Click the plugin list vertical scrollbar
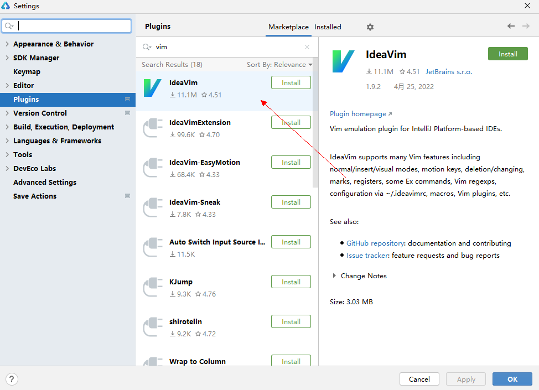 click(x=315, y=123)
